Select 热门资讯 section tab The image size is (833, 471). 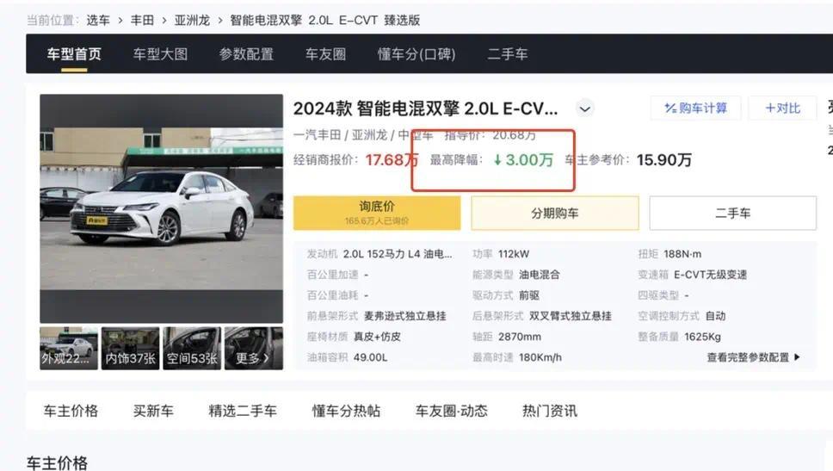550,411
